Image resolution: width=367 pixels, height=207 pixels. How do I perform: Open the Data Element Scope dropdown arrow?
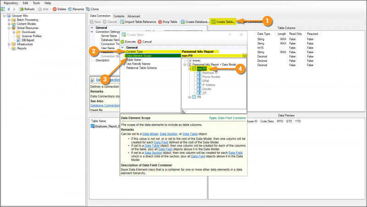245,56
